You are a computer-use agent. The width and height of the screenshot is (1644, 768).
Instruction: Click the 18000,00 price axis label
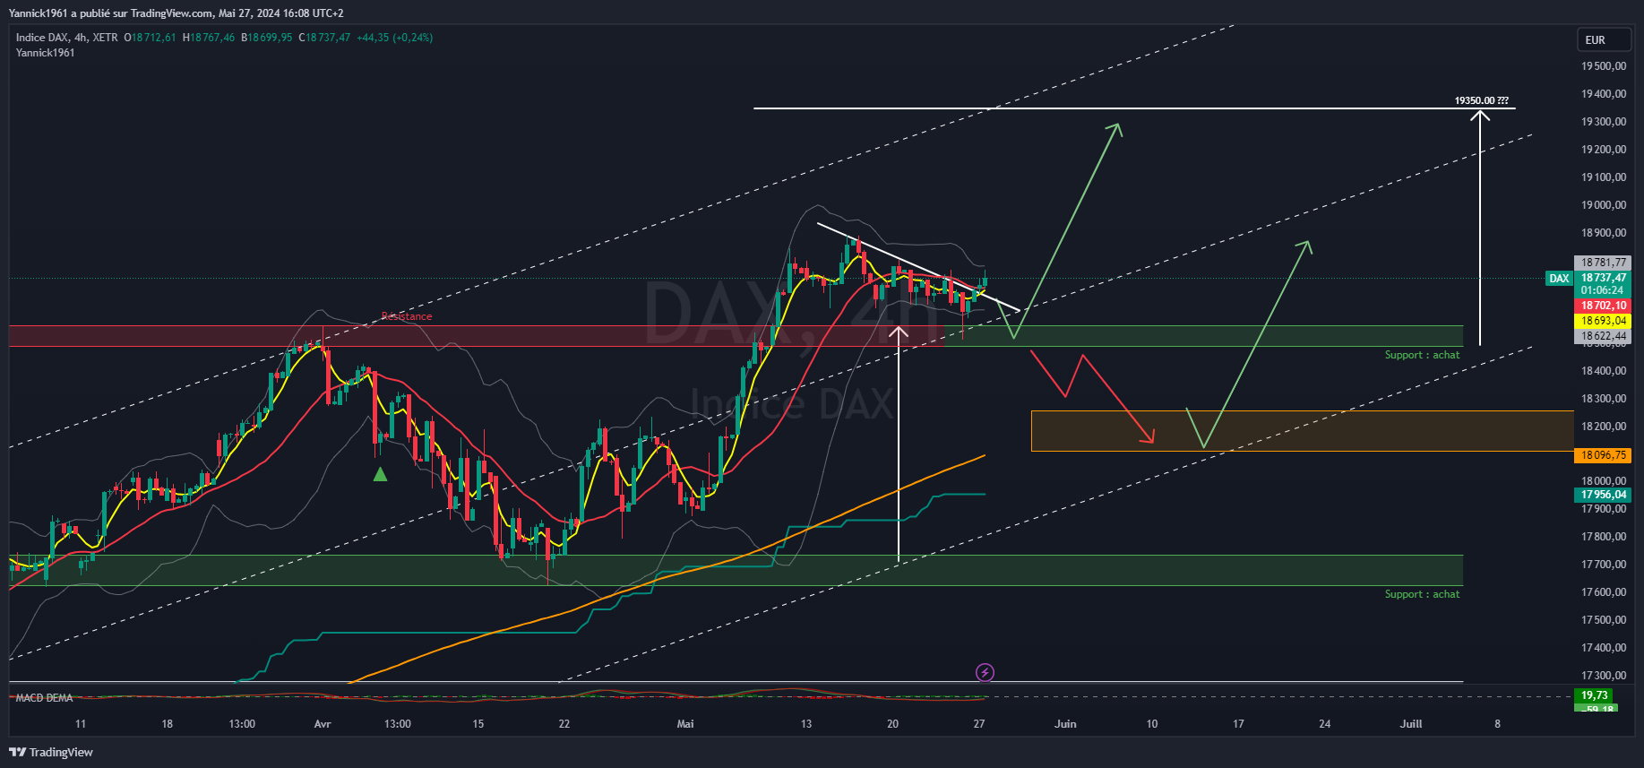click(x=1604, y=481)
